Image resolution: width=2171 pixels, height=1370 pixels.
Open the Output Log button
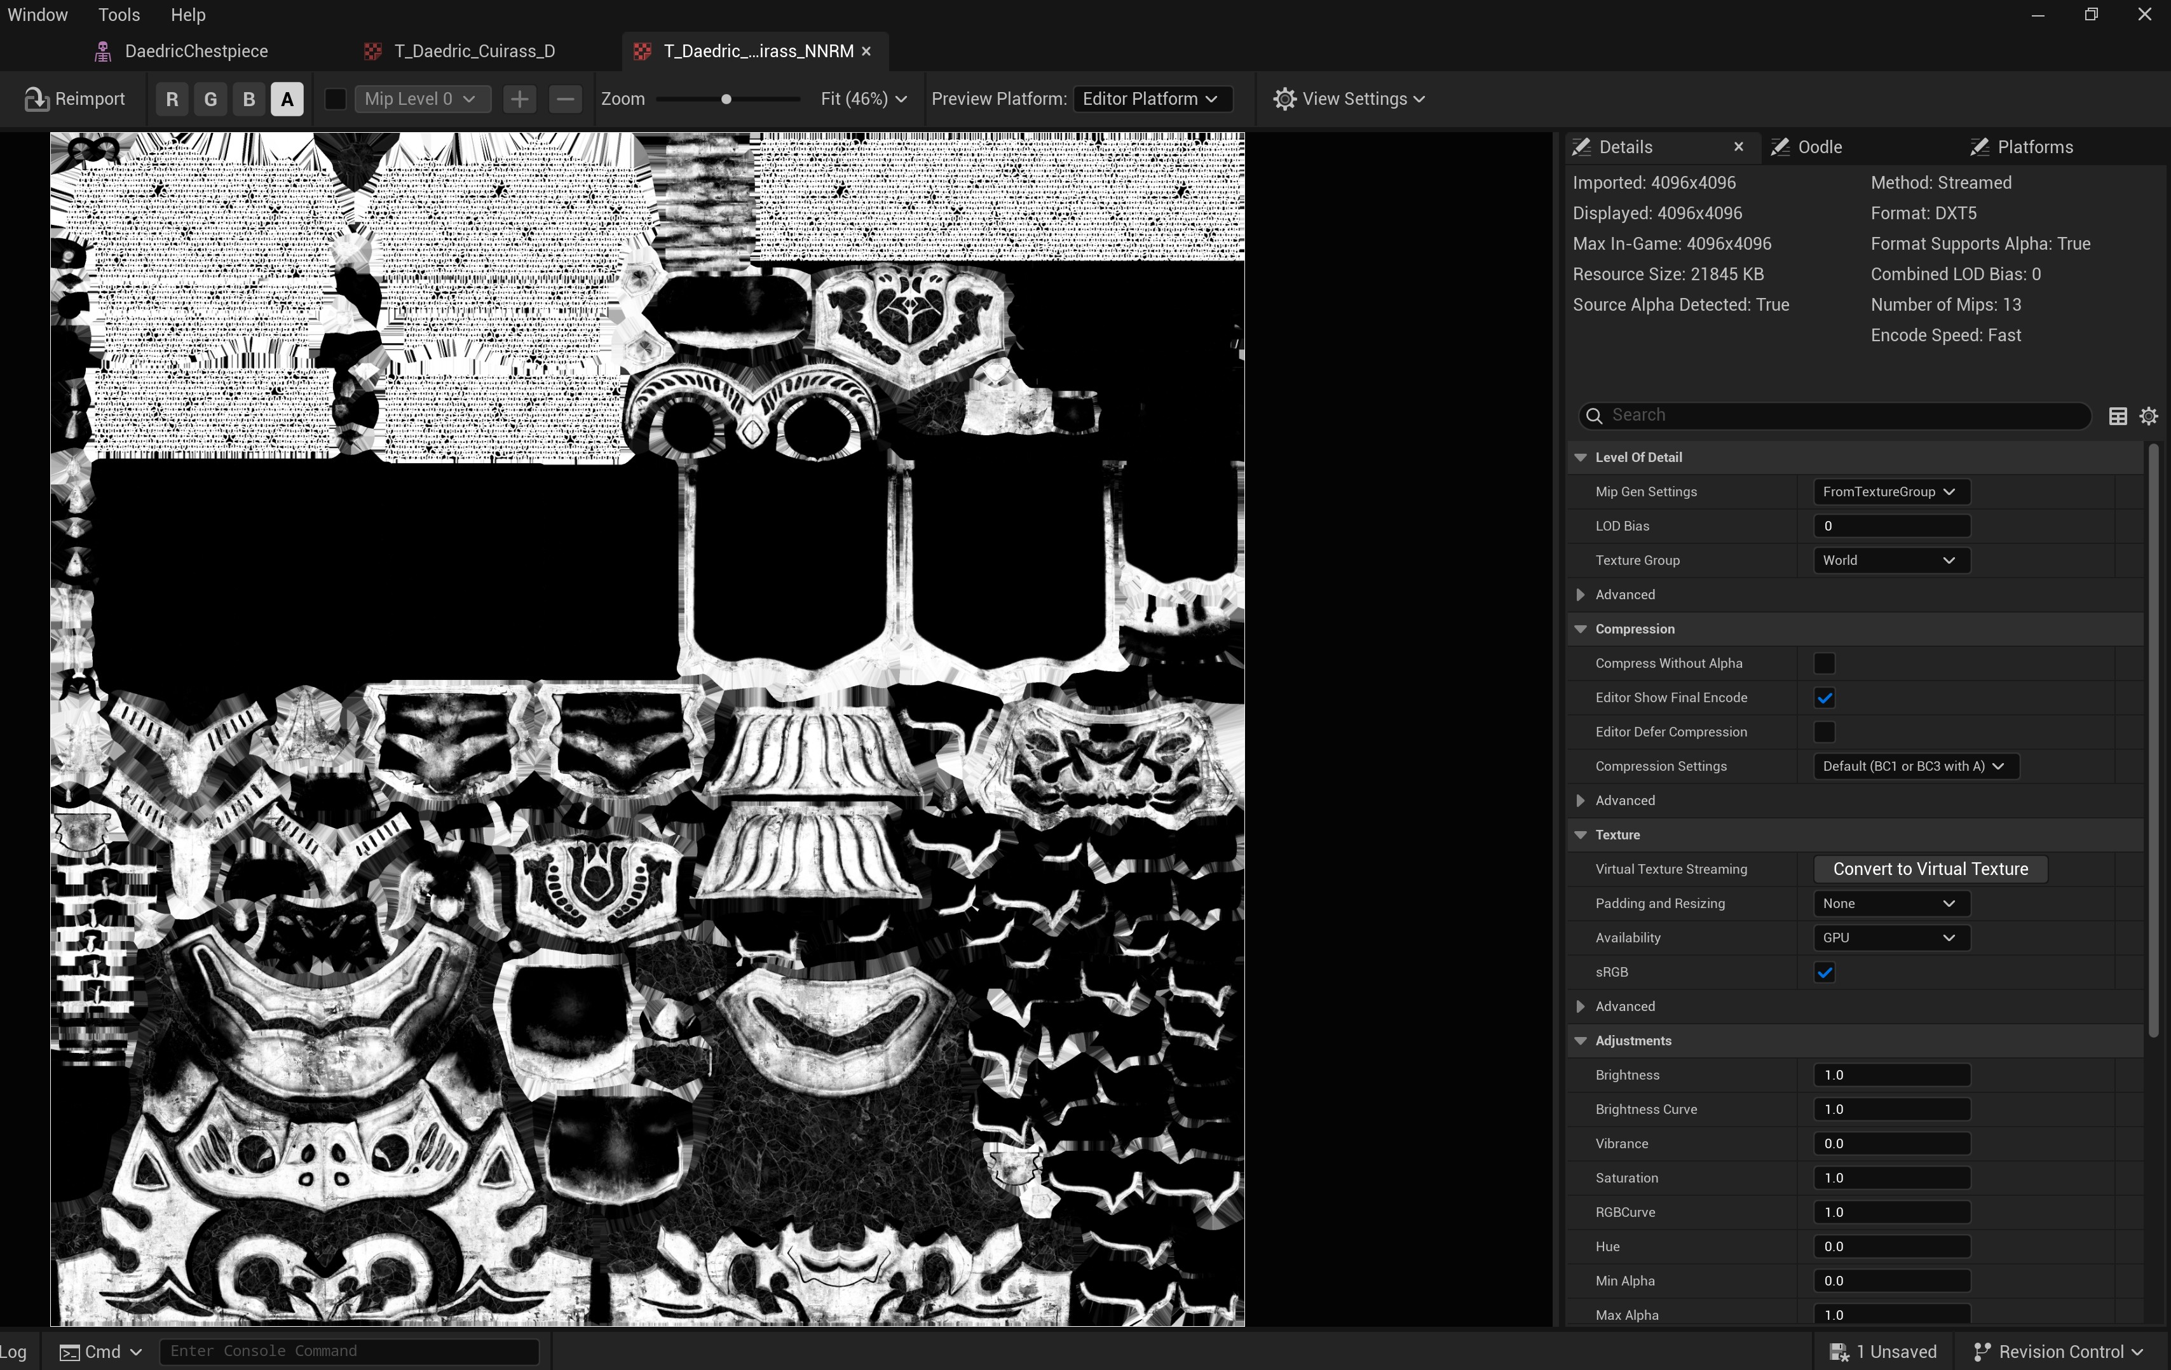(13, 1352)
